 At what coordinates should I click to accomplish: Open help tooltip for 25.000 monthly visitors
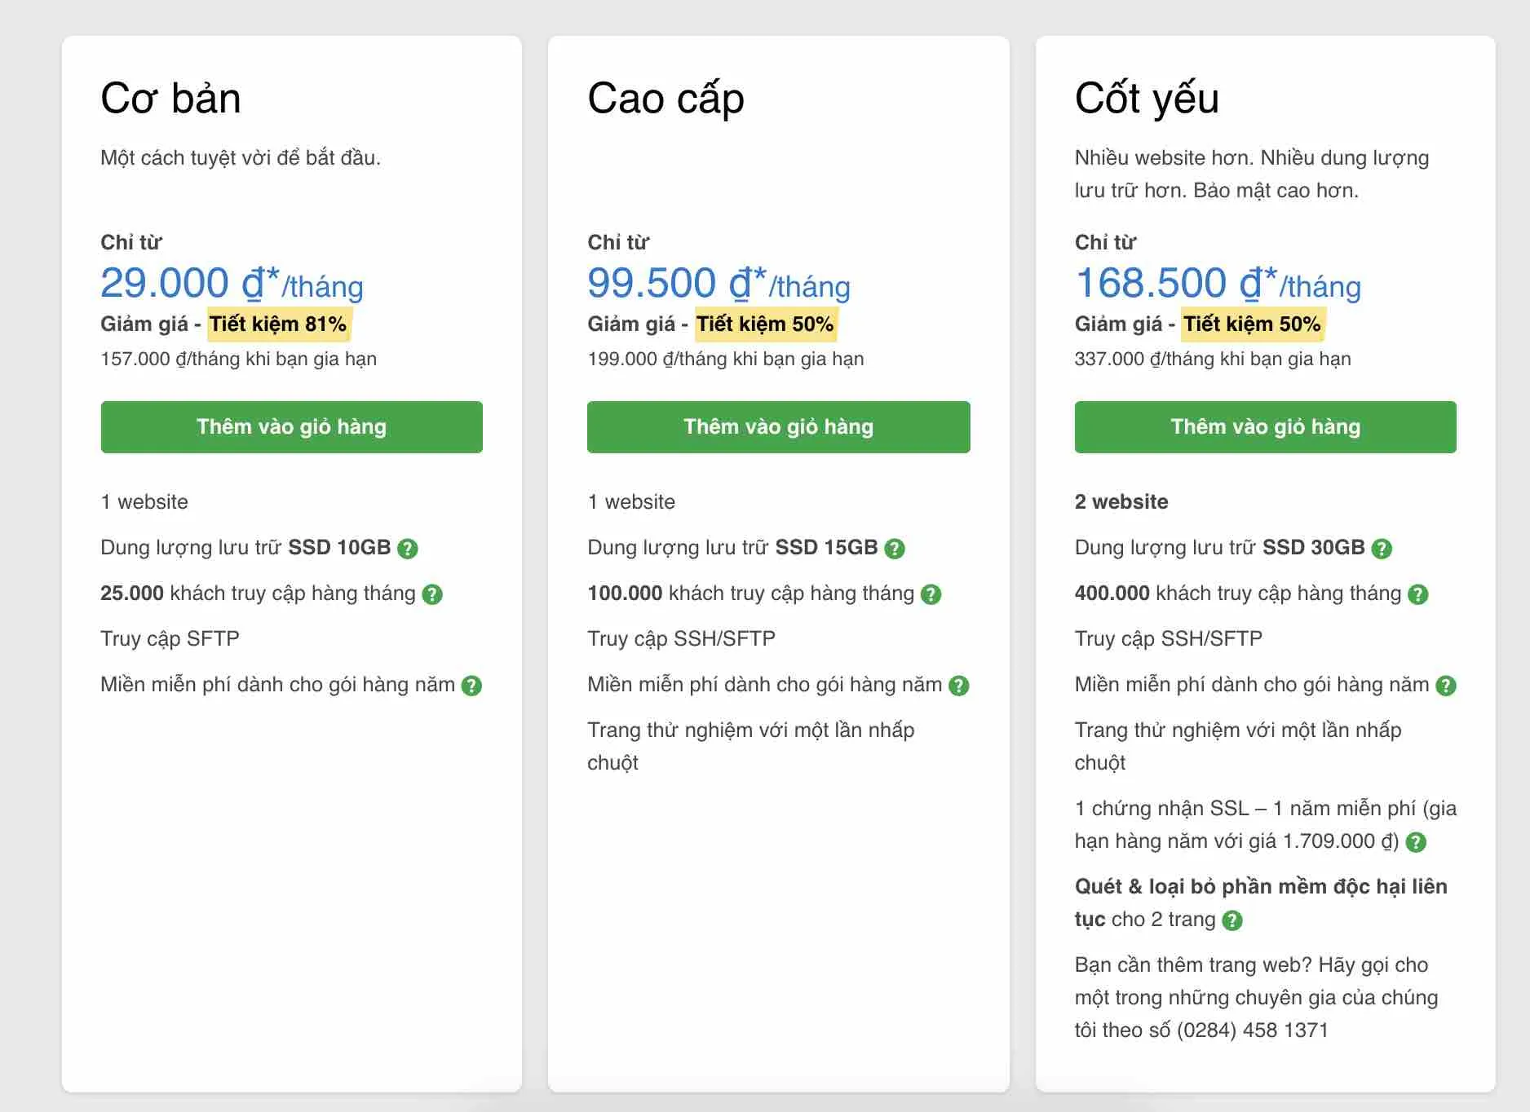coord(432,594)
